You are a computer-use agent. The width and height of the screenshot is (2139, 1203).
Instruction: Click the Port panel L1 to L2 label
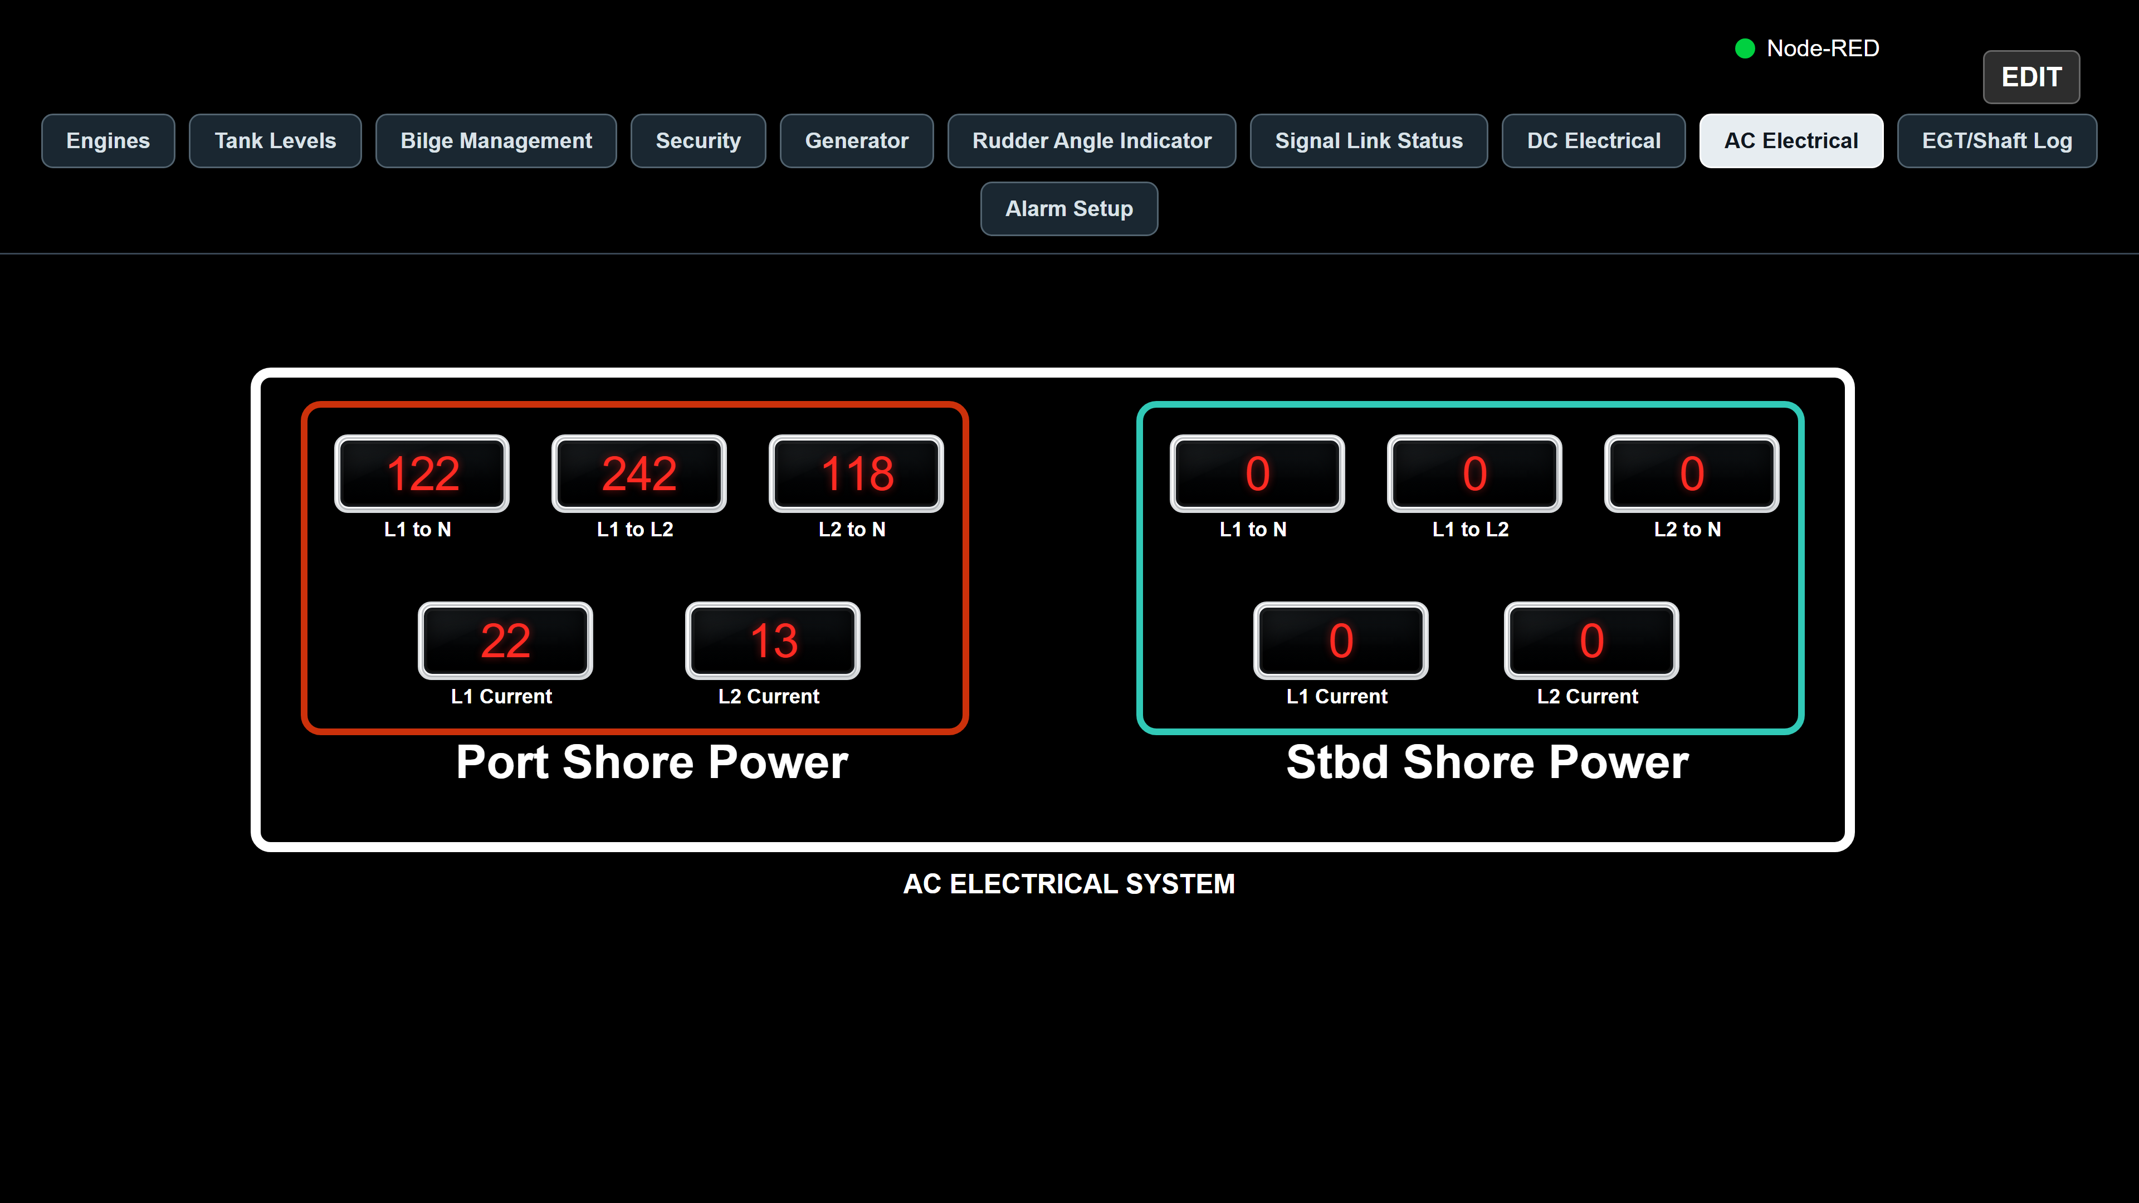(635, 530)
